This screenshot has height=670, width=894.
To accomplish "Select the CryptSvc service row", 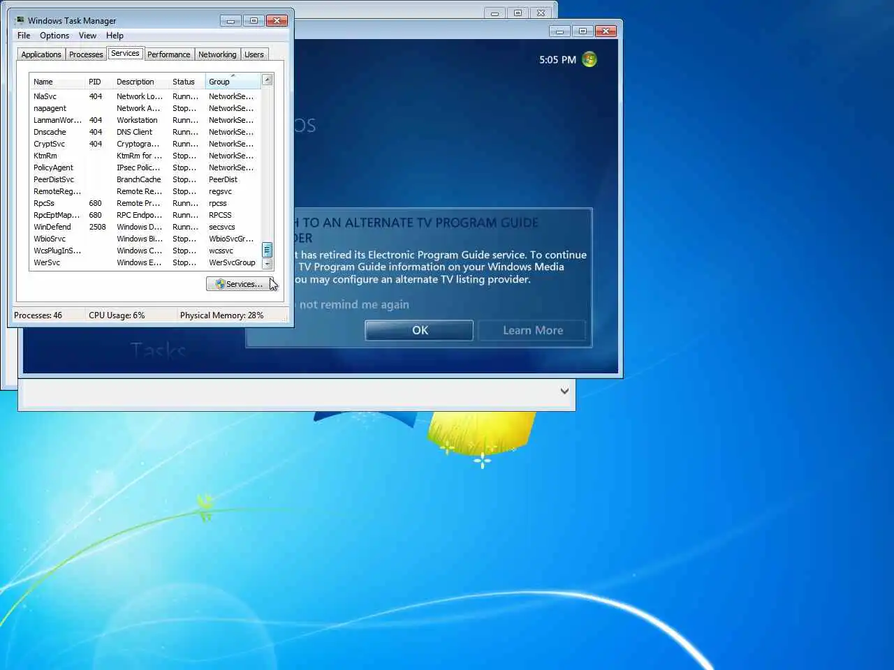I will click(145, 144).
